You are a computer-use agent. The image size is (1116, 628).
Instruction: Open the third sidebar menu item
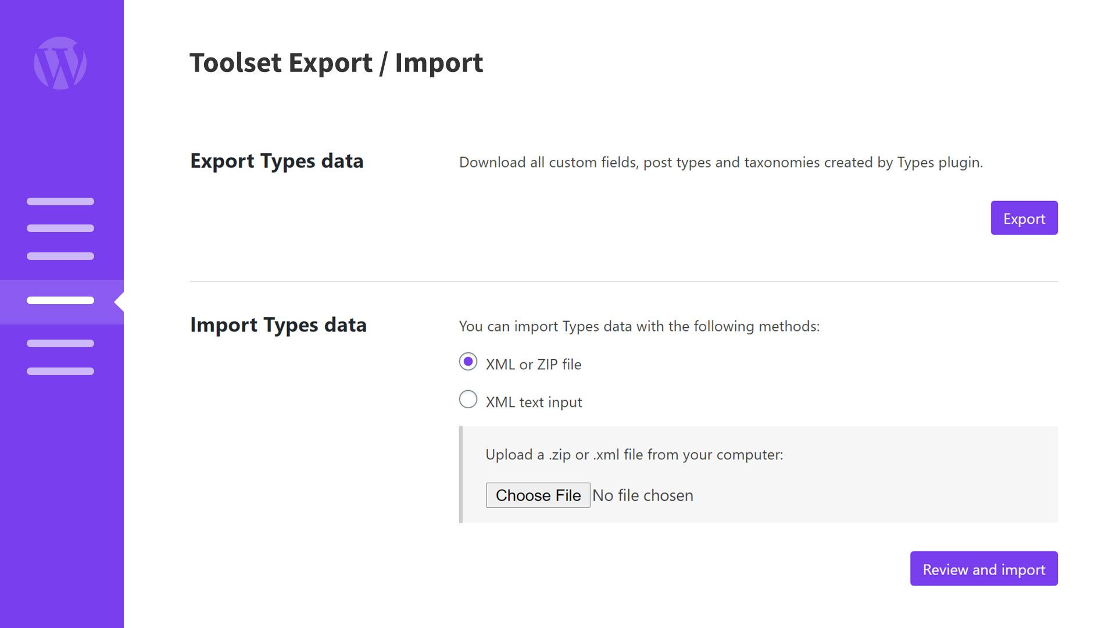[x=60, y=256]
